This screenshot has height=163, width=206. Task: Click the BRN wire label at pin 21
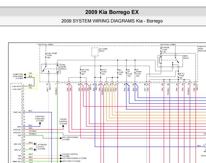31,143
